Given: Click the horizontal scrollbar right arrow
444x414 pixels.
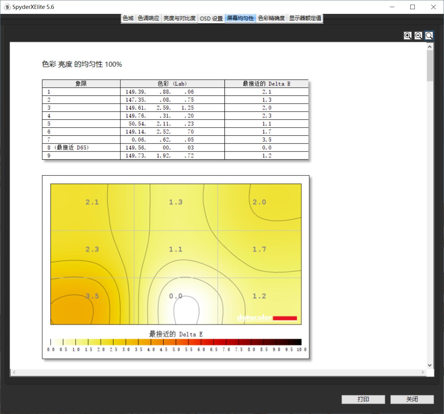Looking at the screenshot, I should [423, 372].
